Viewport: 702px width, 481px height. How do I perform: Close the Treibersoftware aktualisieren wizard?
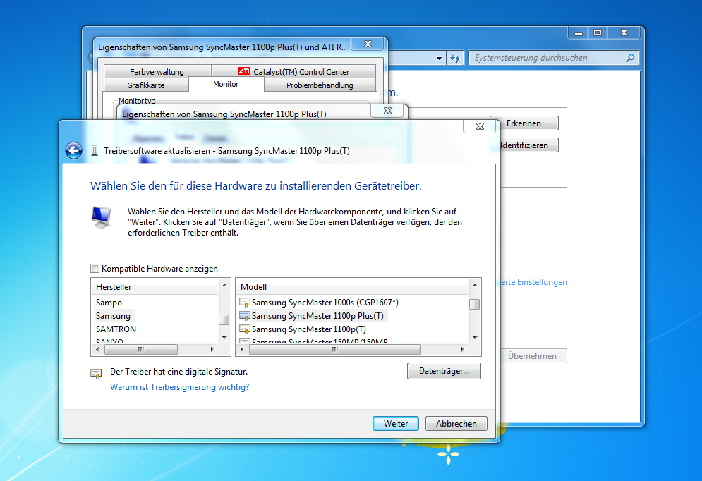point(480,126)
